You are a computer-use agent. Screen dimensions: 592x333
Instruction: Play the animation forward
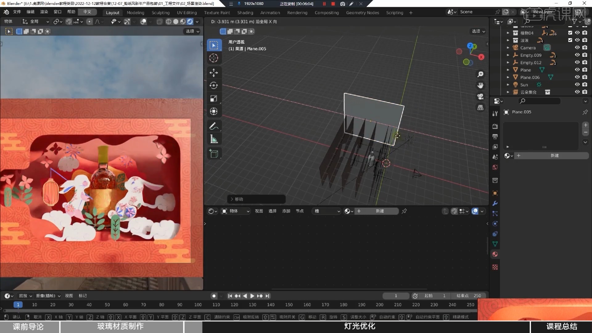[x=252, y=296]
